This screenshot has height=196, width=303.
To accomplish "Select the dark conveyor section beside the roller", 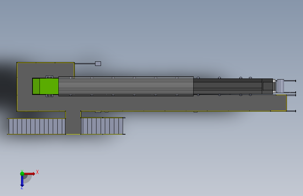I will (x=233, y=86).
